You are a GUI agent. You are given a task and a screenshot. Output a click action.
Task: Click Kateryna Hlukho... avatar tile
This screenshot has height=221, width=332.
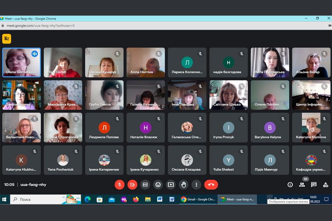[21, 160]
